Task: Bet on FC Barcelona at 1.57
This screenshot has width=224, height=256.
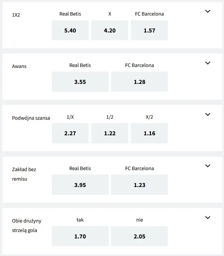Action: pos(149,30)
